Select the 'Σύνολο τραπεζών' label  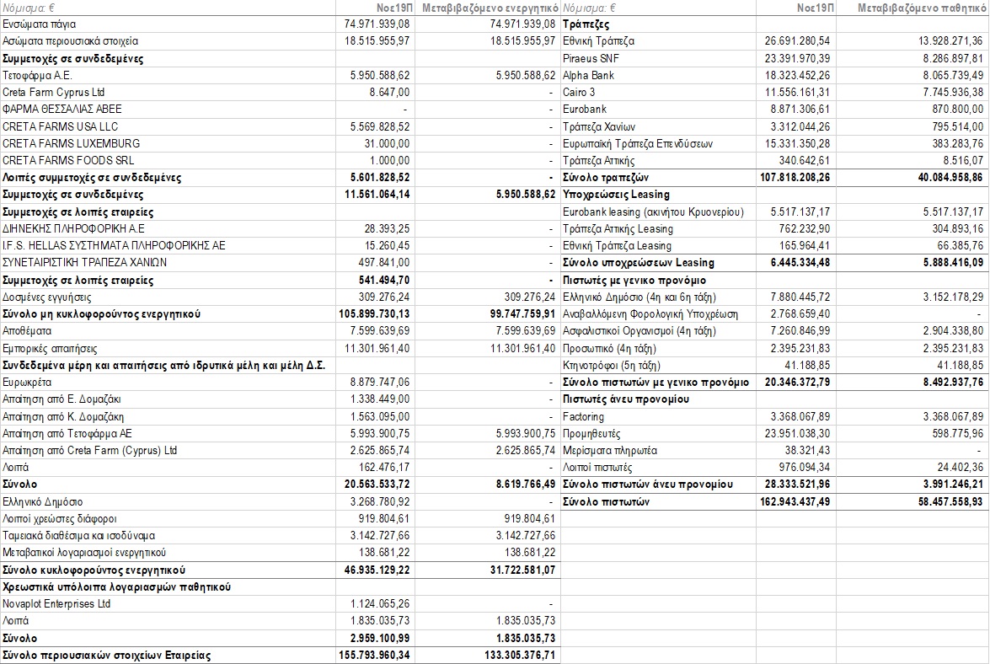click(x=606, y=177)
